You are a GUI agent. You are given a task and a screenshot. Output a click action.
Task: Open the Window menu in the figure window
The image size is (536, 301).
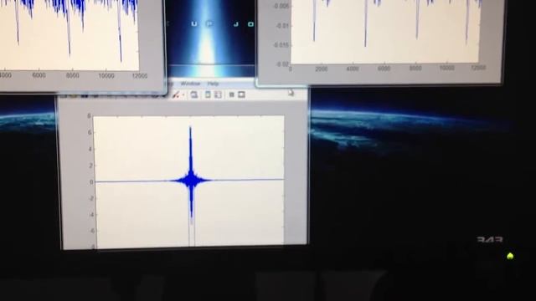click(190, 84)
